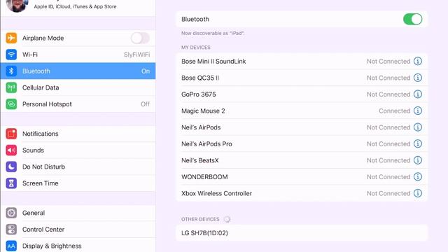Click the Personal Hotspot Off value

145,104
